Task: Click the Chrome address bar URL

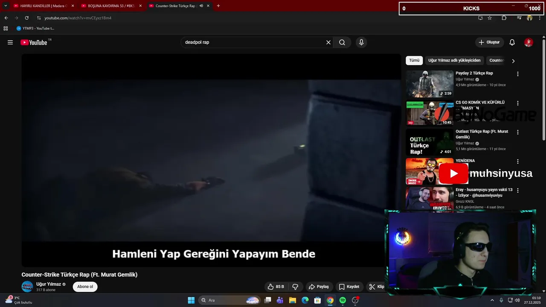Action: pyautogui.click(x=78, y=18)
